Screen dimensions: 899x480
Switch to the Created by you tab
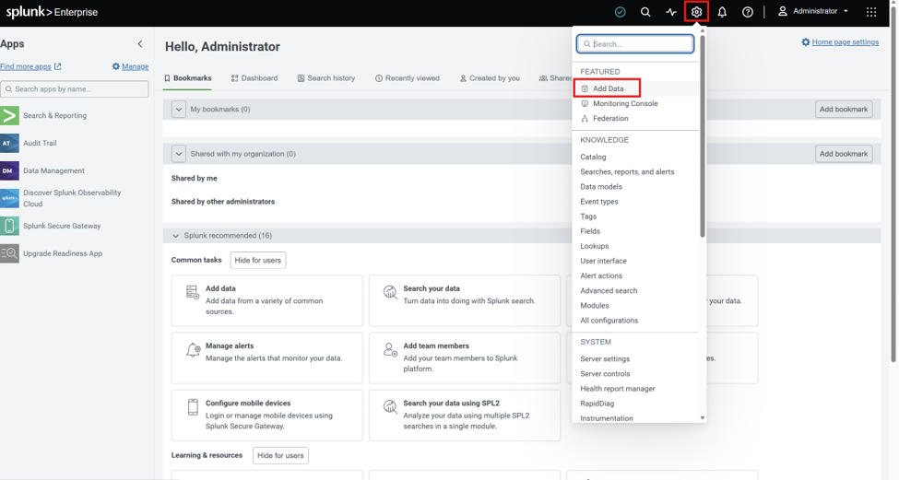pos(491,78)
